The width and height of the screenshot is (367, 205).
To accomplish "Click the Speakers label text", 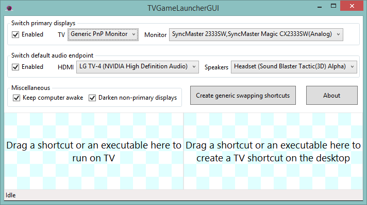I will click(x=216, y=67).
